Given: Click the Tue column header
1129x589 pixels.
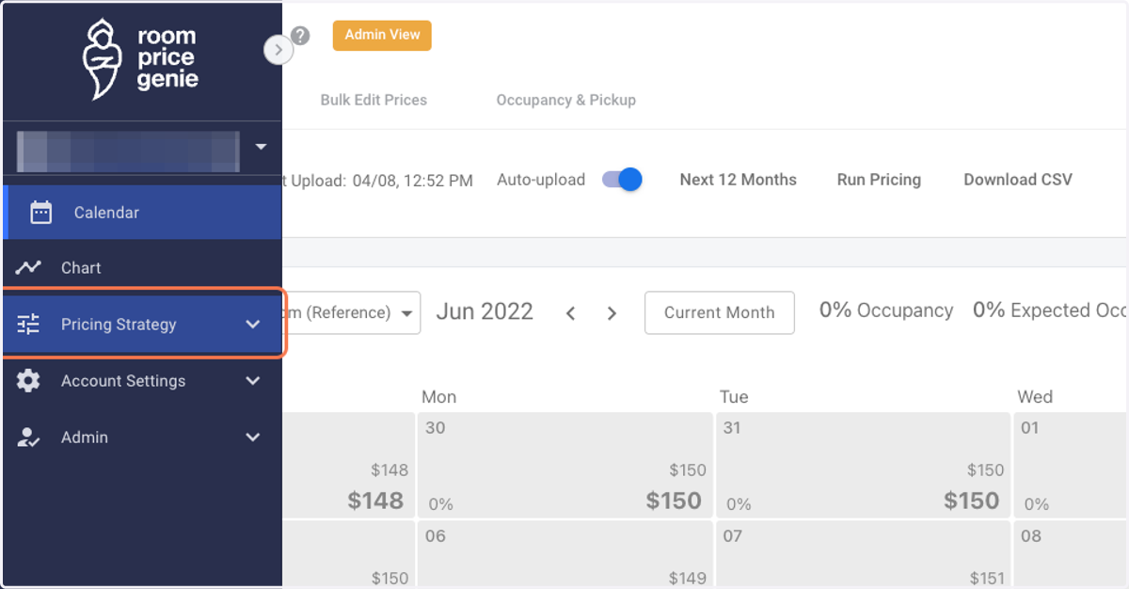Looking at the screenshot, I should point(734,397).
